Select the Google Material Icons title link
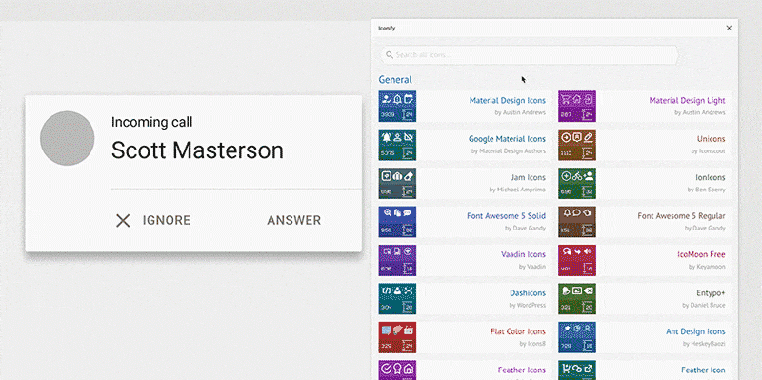This screenshot has height=380, width=762. 507,139
